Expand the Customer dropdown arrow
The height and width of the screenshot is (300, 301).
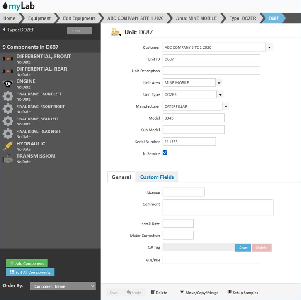point(269,47)
